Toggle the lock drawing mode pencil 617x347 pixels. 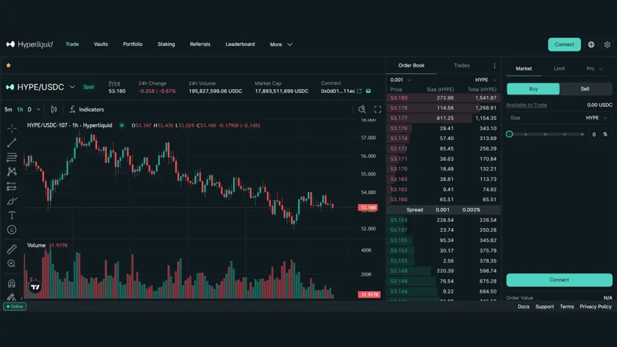(12, 297)
